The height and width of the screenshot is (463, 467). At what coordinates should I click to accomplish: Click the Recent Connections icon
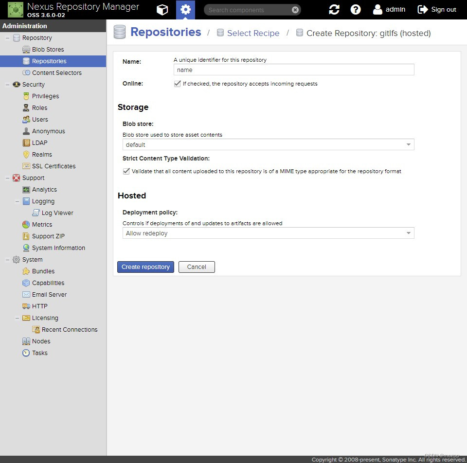click(x=36, y=330)
